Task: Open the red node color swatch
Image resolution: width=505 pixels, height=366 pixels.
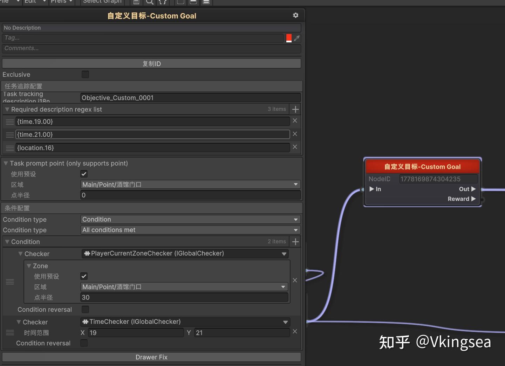Action: (289, 38)
